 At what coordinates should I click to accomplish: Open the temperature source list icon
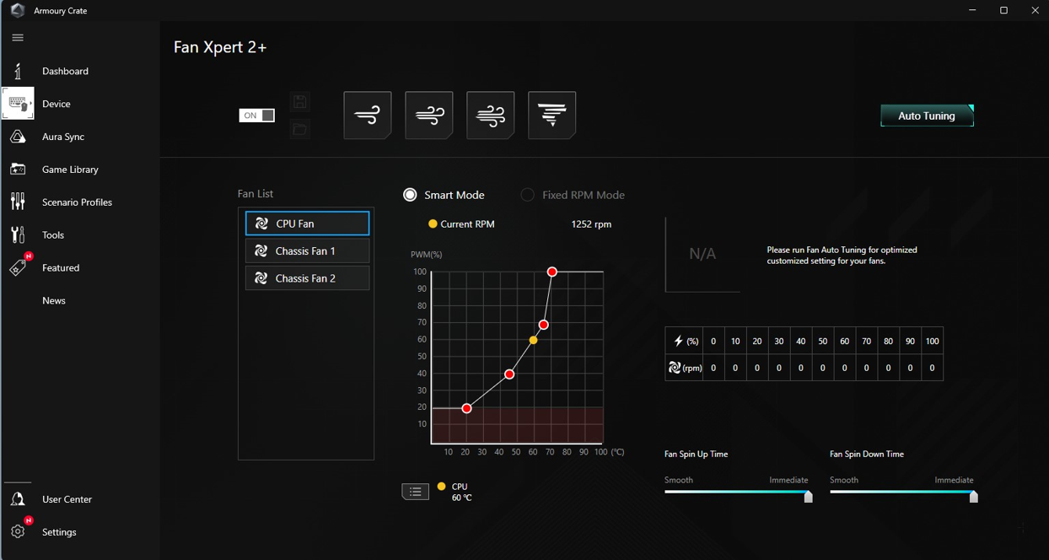pos(415,492)
